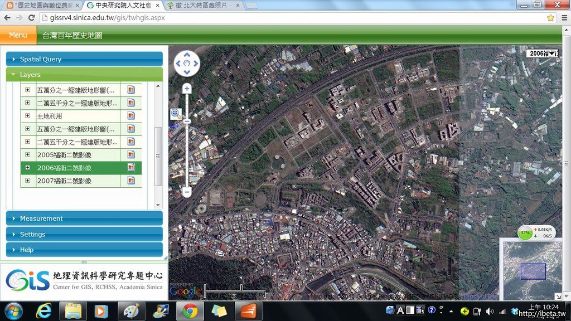Open layer options icon for 2005福衛二號影像
Viewport: 571px width, 321px height.
point(131,154)
